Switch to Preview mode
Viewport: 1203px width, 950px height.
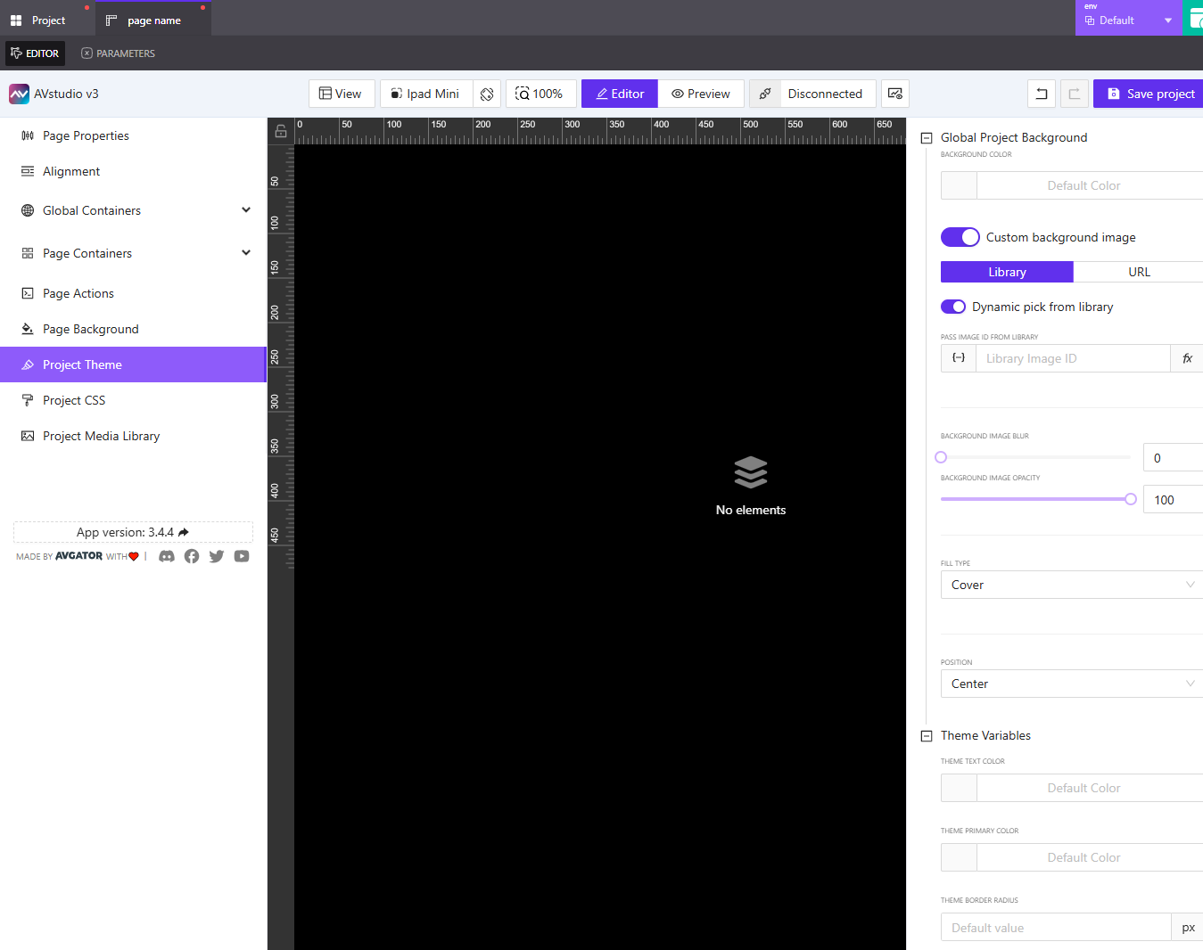(701, 94)
